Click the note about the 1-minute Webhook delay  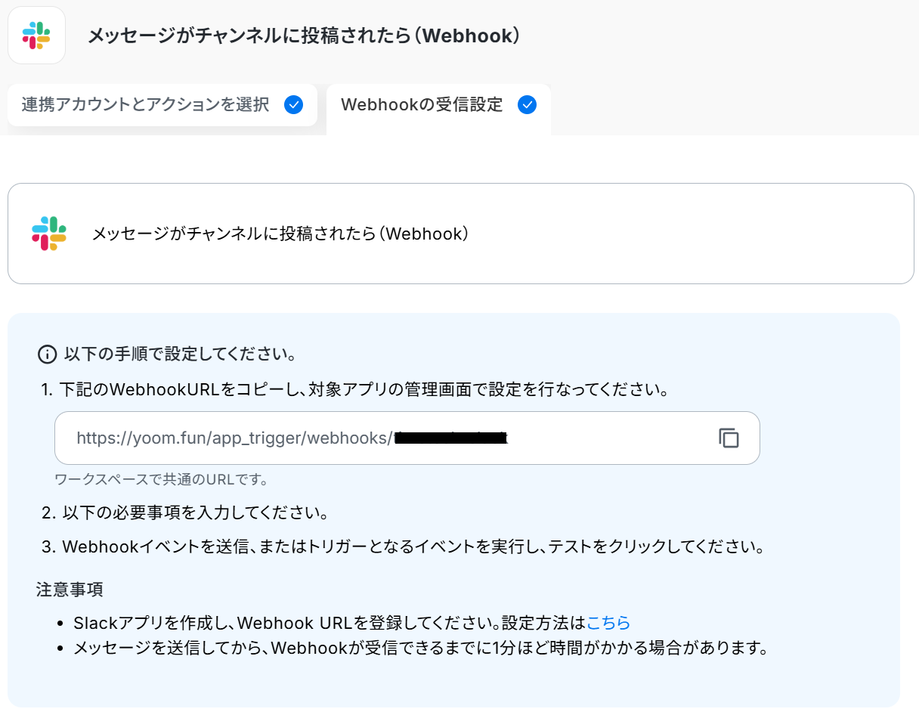click(420, 648)
